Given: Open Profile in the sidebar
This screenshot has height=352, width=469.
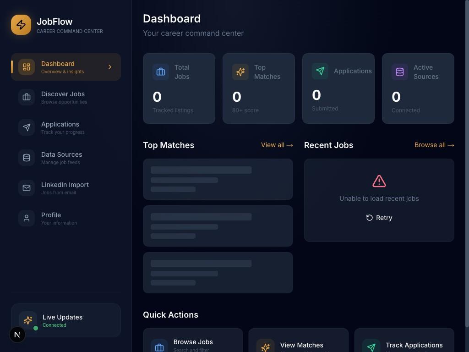Looking at the screenshot, I should click(66, 218).
